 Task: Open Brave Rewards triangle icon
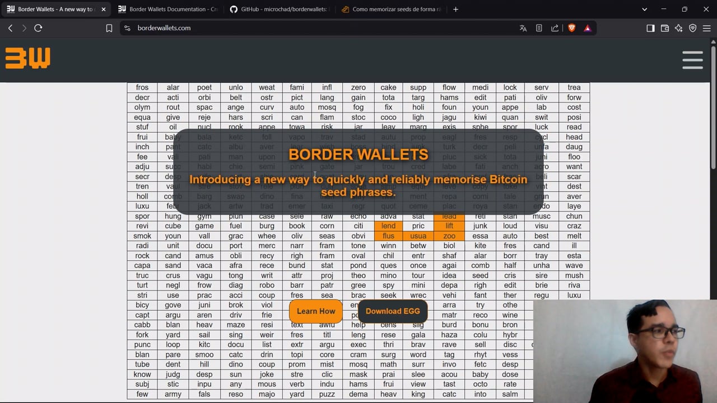[x=587, y=28]
